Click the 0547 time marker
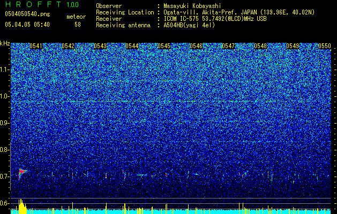 (x=228, y=46)
